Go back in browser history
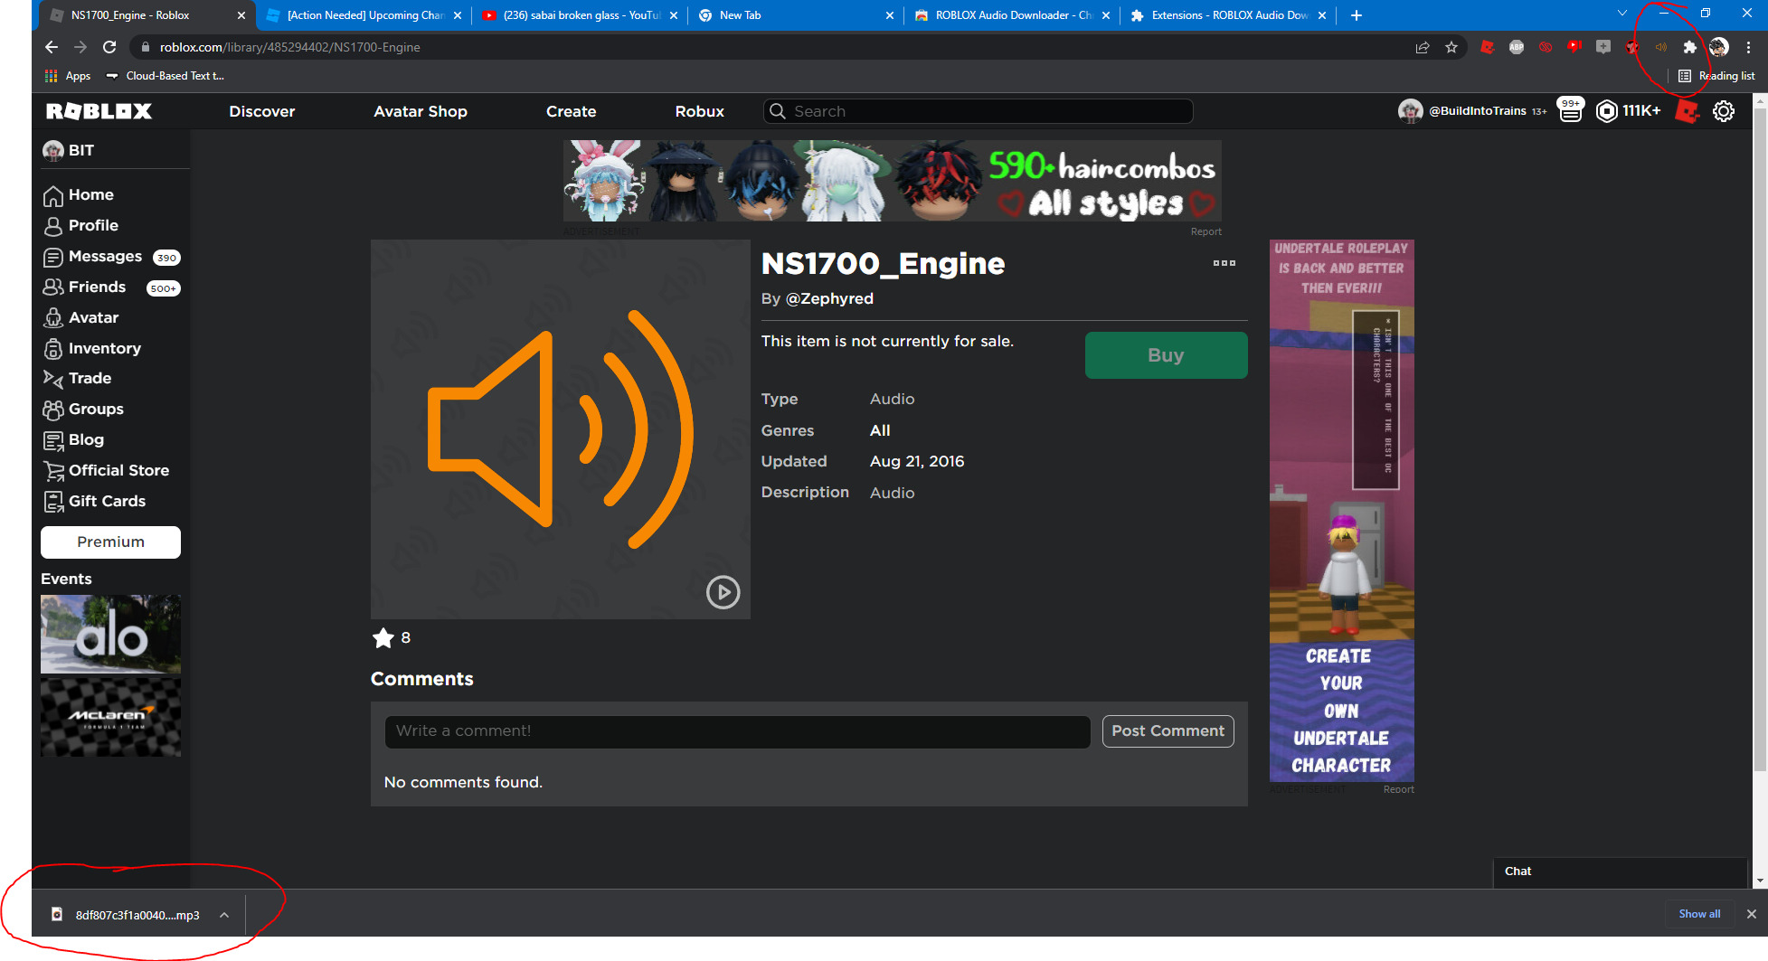Screen dimensions: 1768x961 52,47
